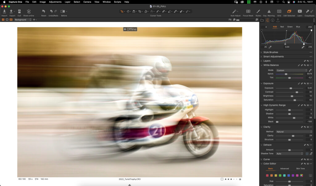316x186 pixels.
Task: Open the Clarity Method dropdown
Action: 294,132
